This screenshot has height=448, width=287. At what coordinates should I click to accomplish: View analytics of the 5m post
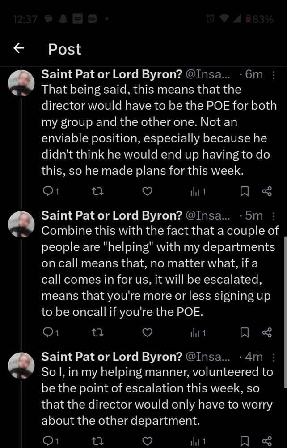197,333
